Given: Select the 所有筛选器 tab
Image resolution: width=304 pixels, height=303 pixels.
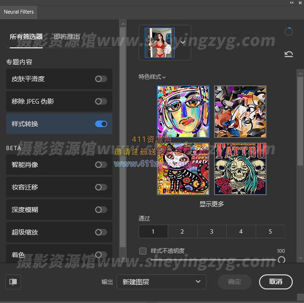Looking at the screenshot, I should click(26, 37).
